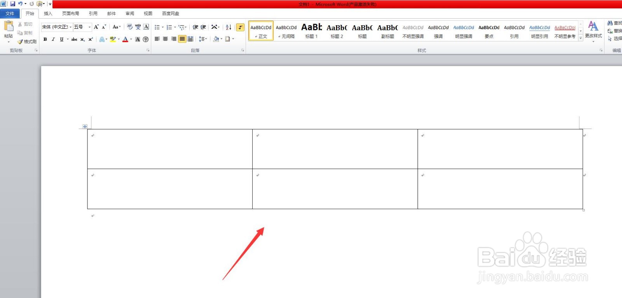Align text left
The width and height of the screenshot is (622, 298).
[x=157, y=39]
